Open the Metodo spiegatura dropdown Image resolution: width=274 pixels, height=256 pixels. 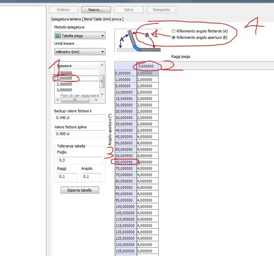tap(80, 36)
